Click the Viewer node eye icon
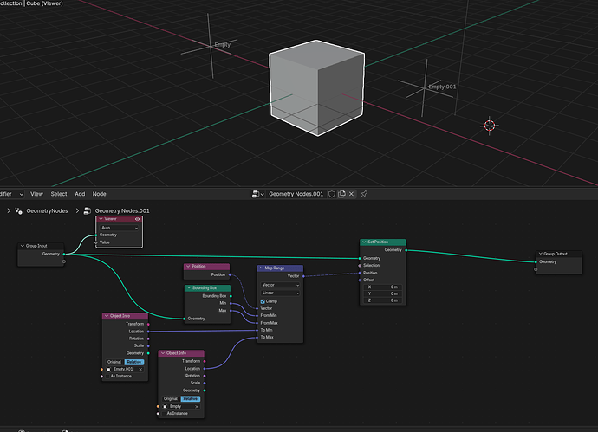This screenshot has height=432, width=598. (137, 219)
